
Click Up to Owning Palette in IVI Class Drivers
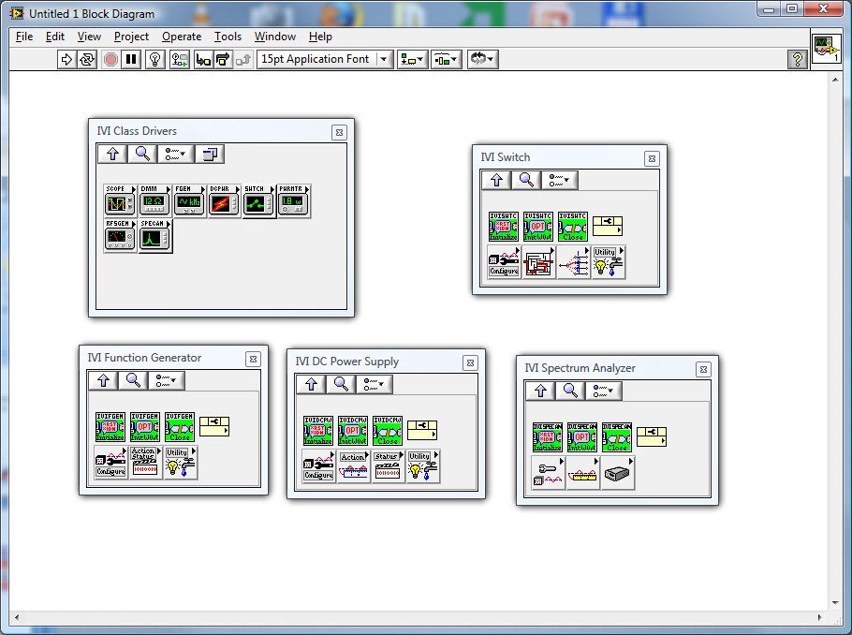coord(112,154)
